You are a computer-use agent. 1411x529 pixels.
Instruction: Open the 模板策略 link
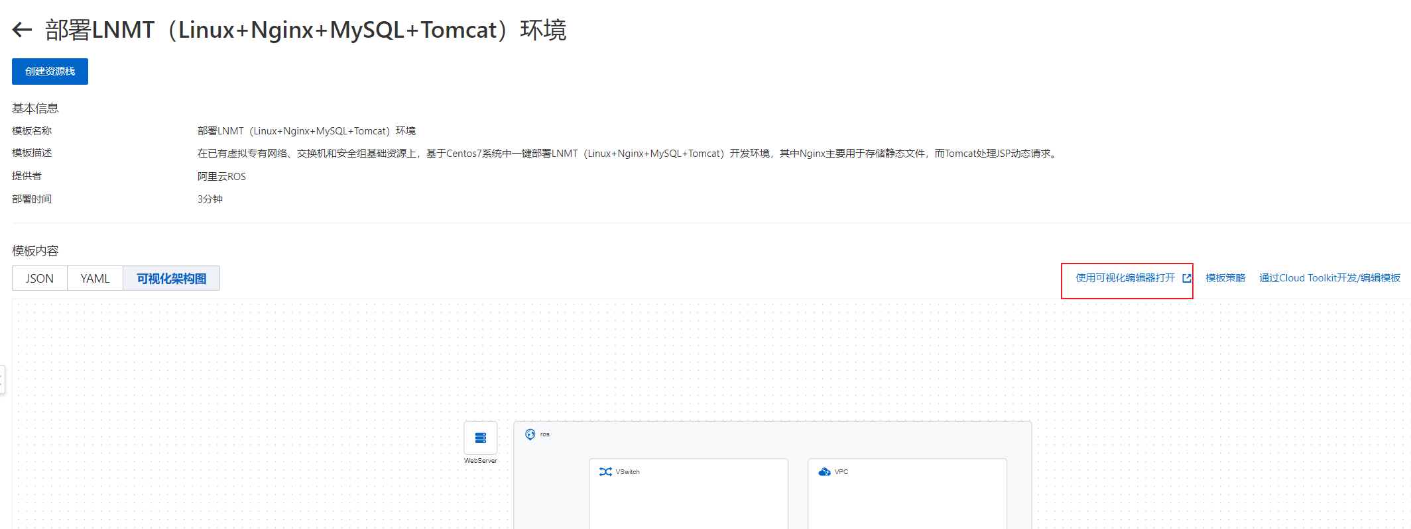pyautogui.click(x=1225, y=278)
